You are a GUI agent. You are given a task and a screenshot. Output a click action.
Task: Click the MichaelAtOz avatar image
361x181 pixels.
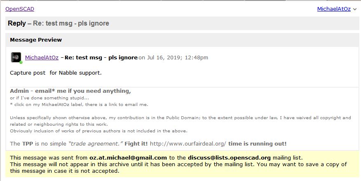(16, 57)
